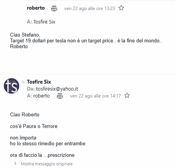Viewport: 175px width, 168px height.
Task: Click the line 'ho lo stesso rimedio per entrambe'
Action: (48, 143)
